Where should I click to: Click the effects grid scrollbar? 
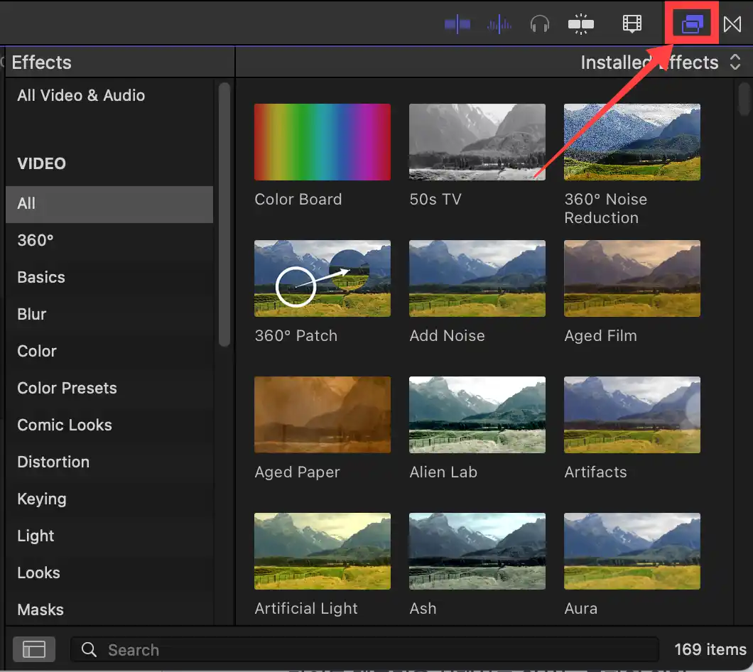(744, 99)
